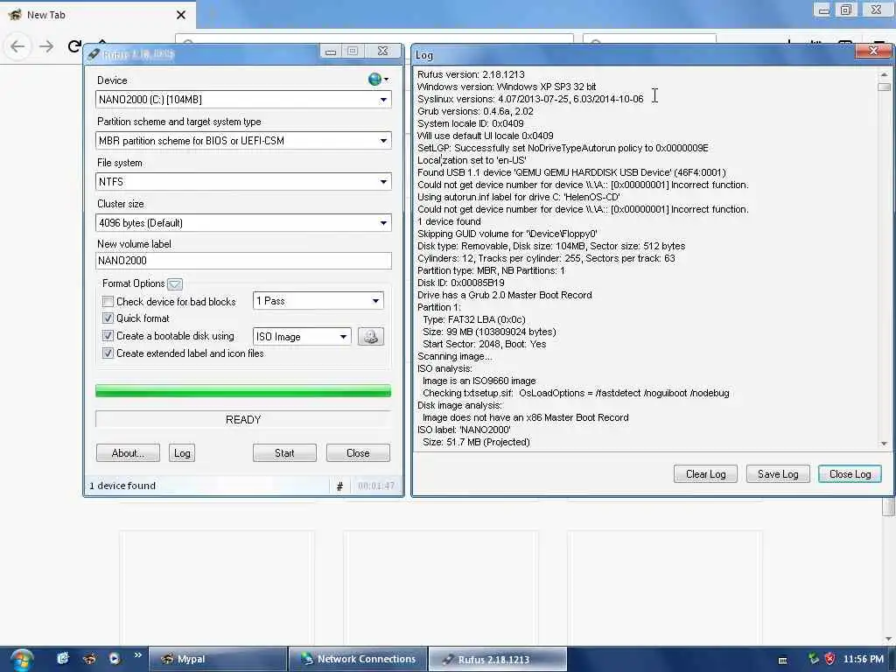Toggle Create extended label and icon files
Viewport: 896px width, 672px height.
point(108,353)
